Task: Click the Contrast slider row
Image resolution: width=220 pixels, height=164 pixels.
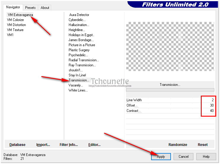Action: pyautogui.click(x=170, y=111)
